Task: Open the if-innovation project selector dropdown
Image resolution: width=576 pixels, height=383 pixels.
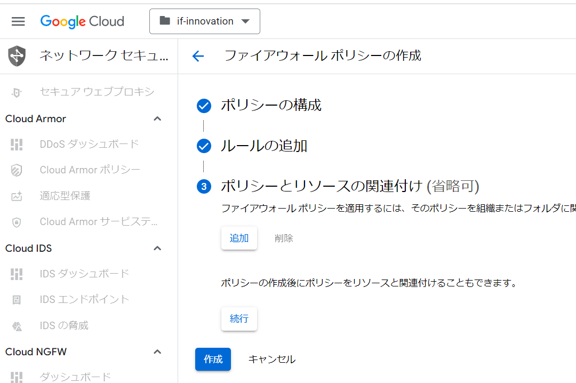Action: [205, 21]
